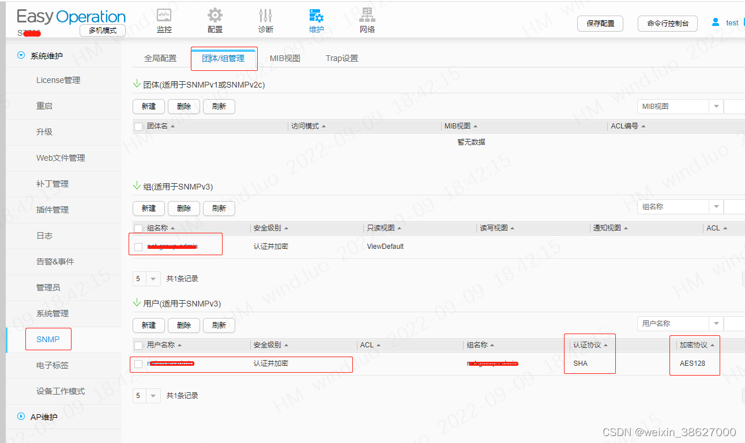Select all users via 用户名称 header checkbox

point(138,345)
